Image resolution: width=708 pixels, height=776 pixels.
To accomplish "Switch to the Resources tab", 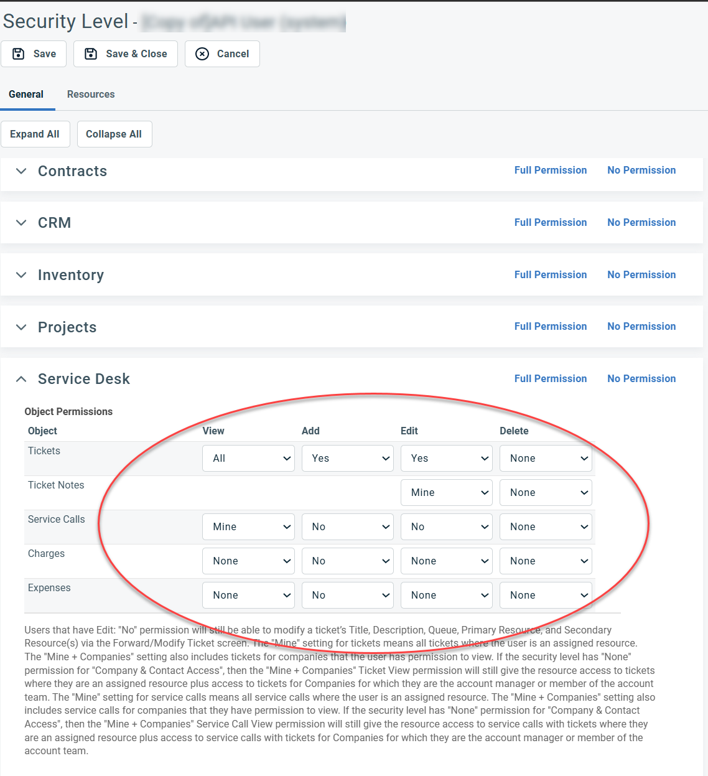I will point(91,95).
